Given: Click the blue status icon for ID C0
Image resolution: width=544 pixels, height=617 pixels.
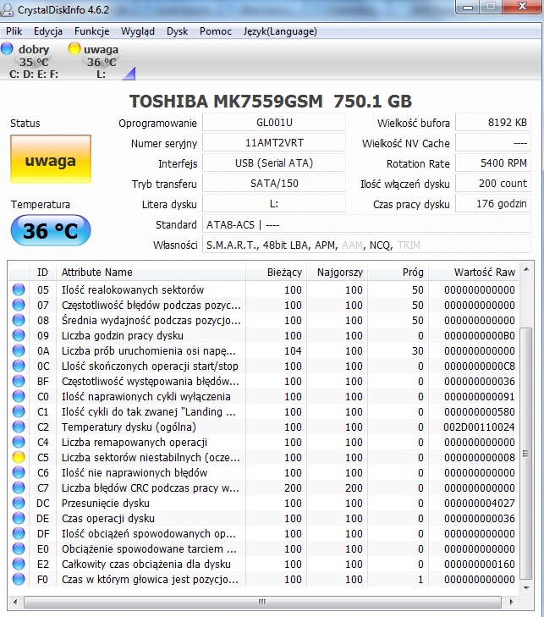Looking at the screenshot, I should [x=19, y=396].
